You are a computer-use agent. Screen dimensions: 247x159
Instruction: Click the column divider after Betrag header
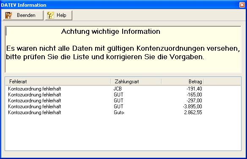click(204, 82)
